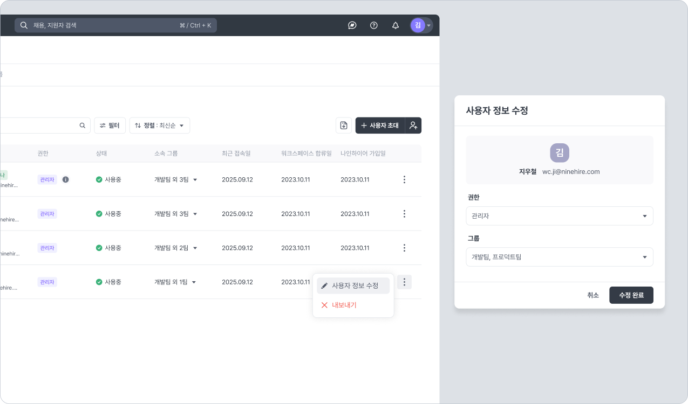Click the active more options for 개발팀 외 1팀 row

(x=404, y=282)
